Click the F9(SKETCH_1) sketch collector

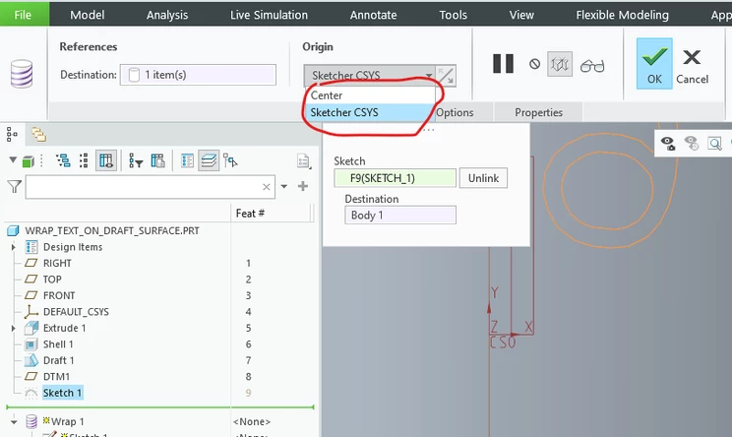tap(395, 178)
